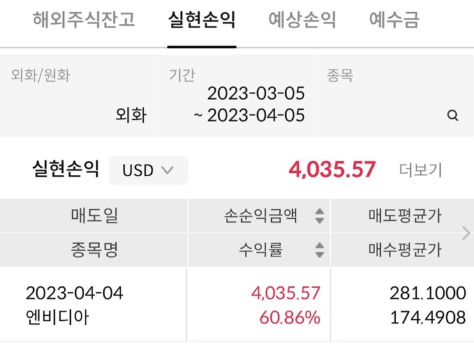
Task: Click the 4,035.57 total realized profit value
Action: (x=332, y=169)
